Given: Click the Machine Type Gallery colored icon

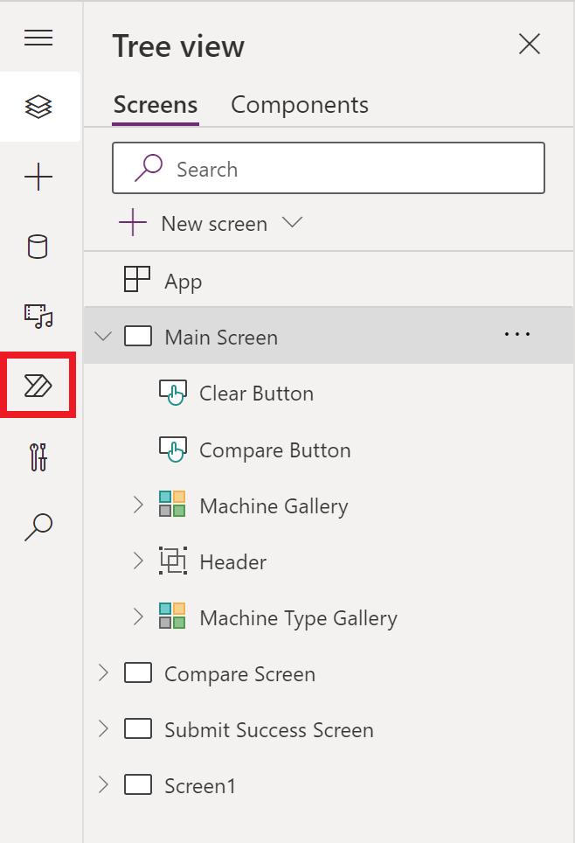Looking at the screenshot, I should [172, 617].
